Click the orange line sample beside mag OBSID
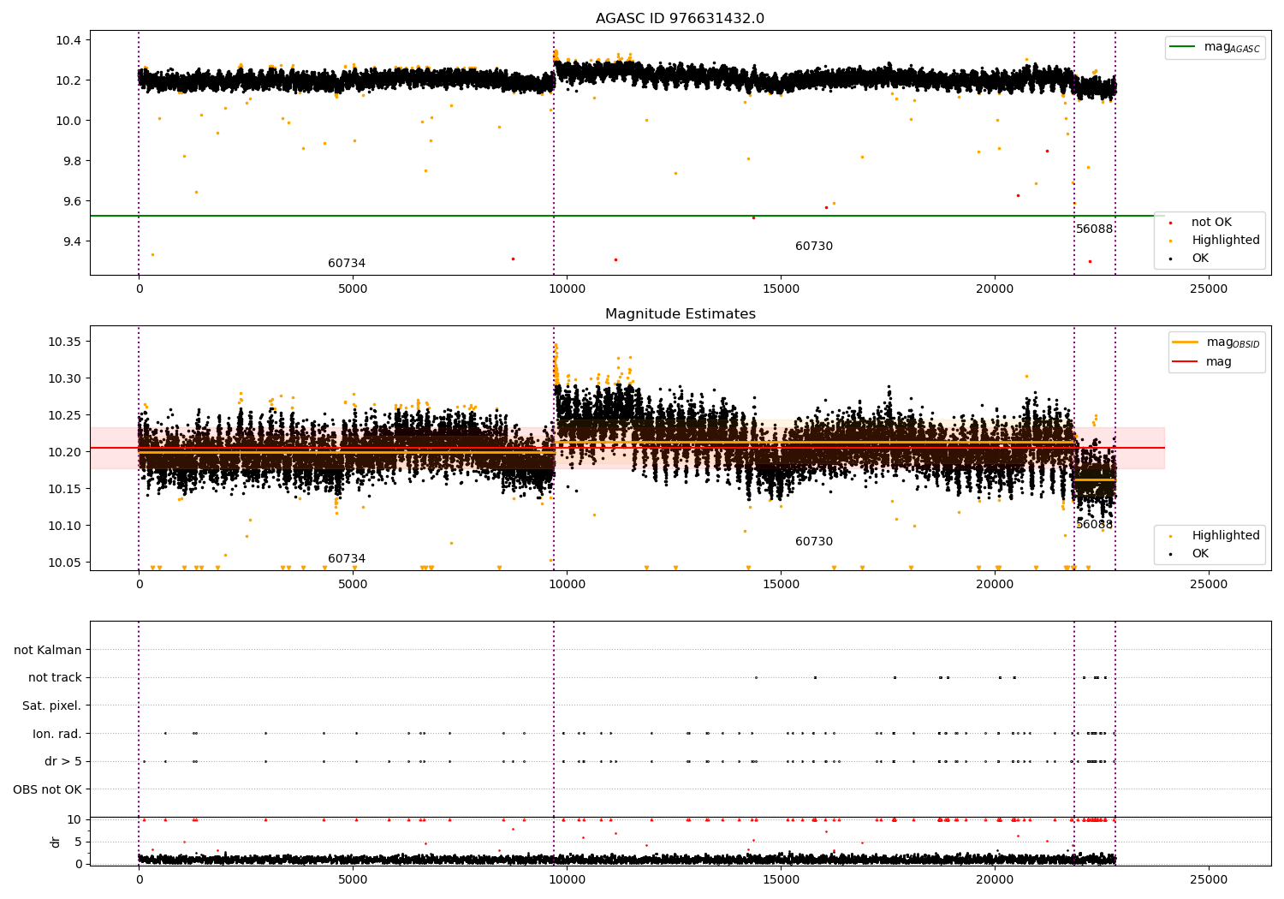The image size is (1284, 899). (x=1185, y=342)
